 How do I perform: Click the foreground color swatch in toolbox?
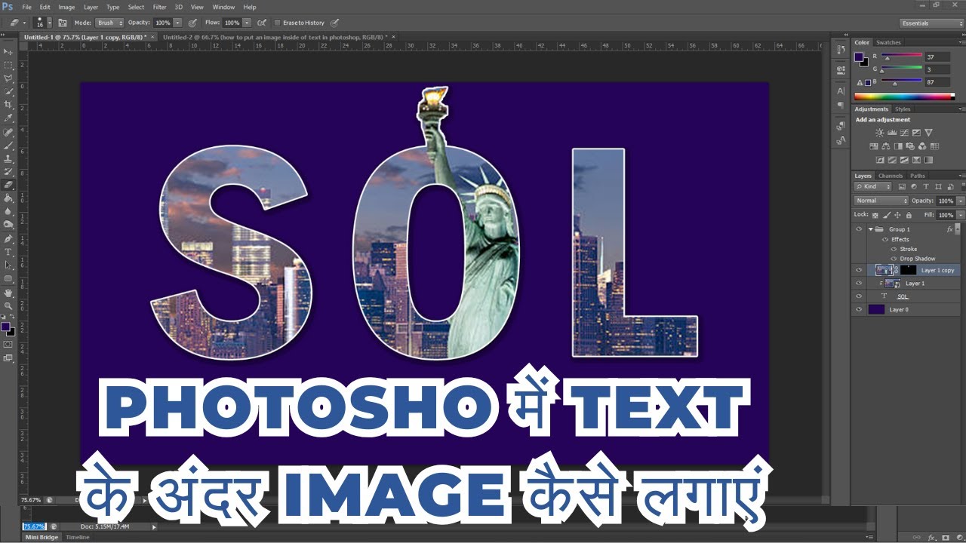[x=6, y=327]
